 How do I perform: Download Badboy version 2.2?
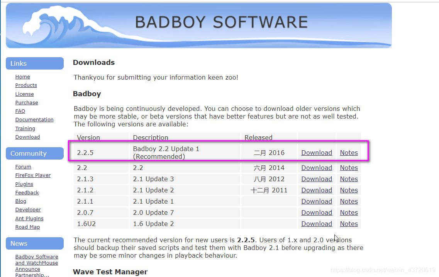[x=317, y=168]
